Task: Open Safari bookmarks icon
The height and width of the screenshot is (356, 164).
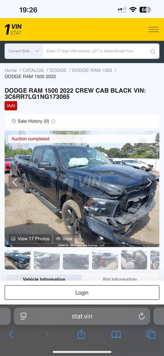Action: 116,335
